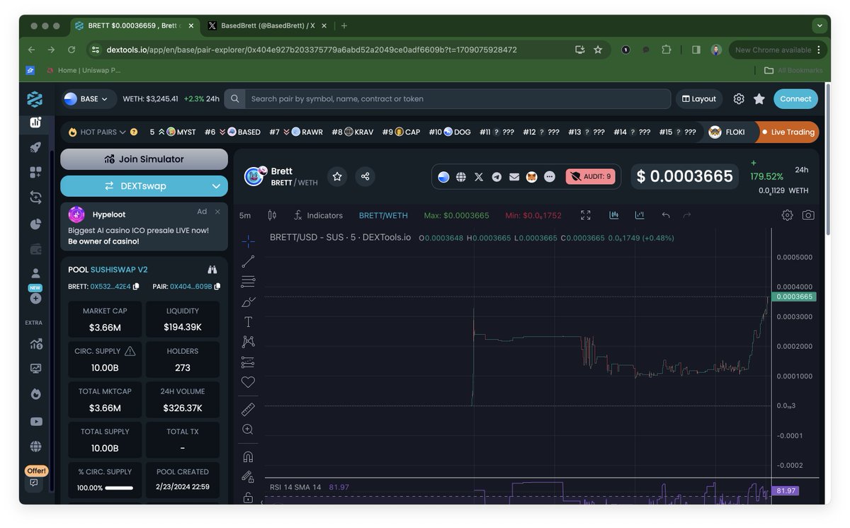Image resolution: width=850 pixels, height=528 pixels.
Task: Click the Join Simulator button
Action: pyautogui.click(x=144, y=159)
